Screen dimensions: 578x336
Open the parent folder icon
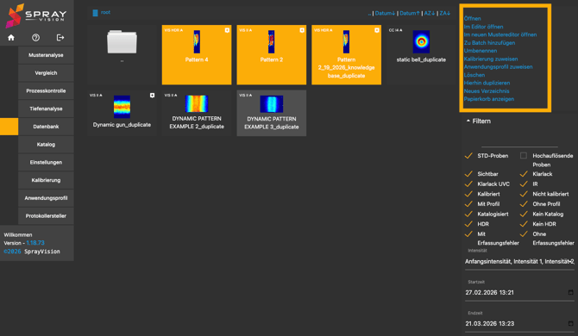click(x=122, y=42)
